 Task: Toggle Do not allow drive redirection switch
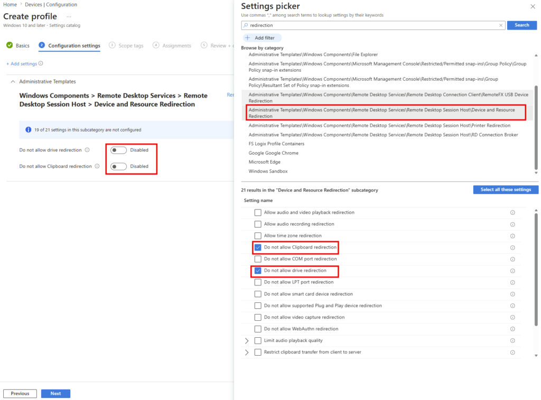[x=118, y=150]
